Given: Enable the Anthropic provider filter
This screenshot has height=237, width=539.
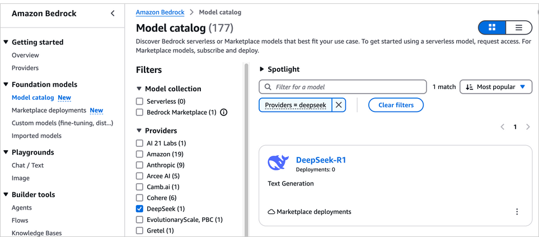Looking at the screenshot, I should [140, 165].
